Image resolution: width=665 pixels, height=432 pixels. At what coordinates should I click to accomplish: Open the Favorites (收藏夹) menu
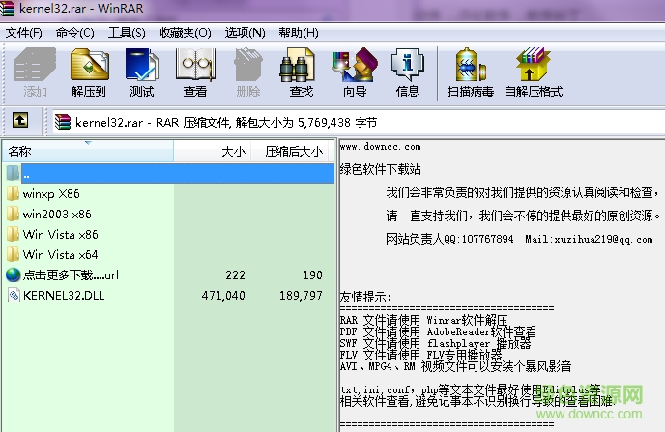coord(186,33)
